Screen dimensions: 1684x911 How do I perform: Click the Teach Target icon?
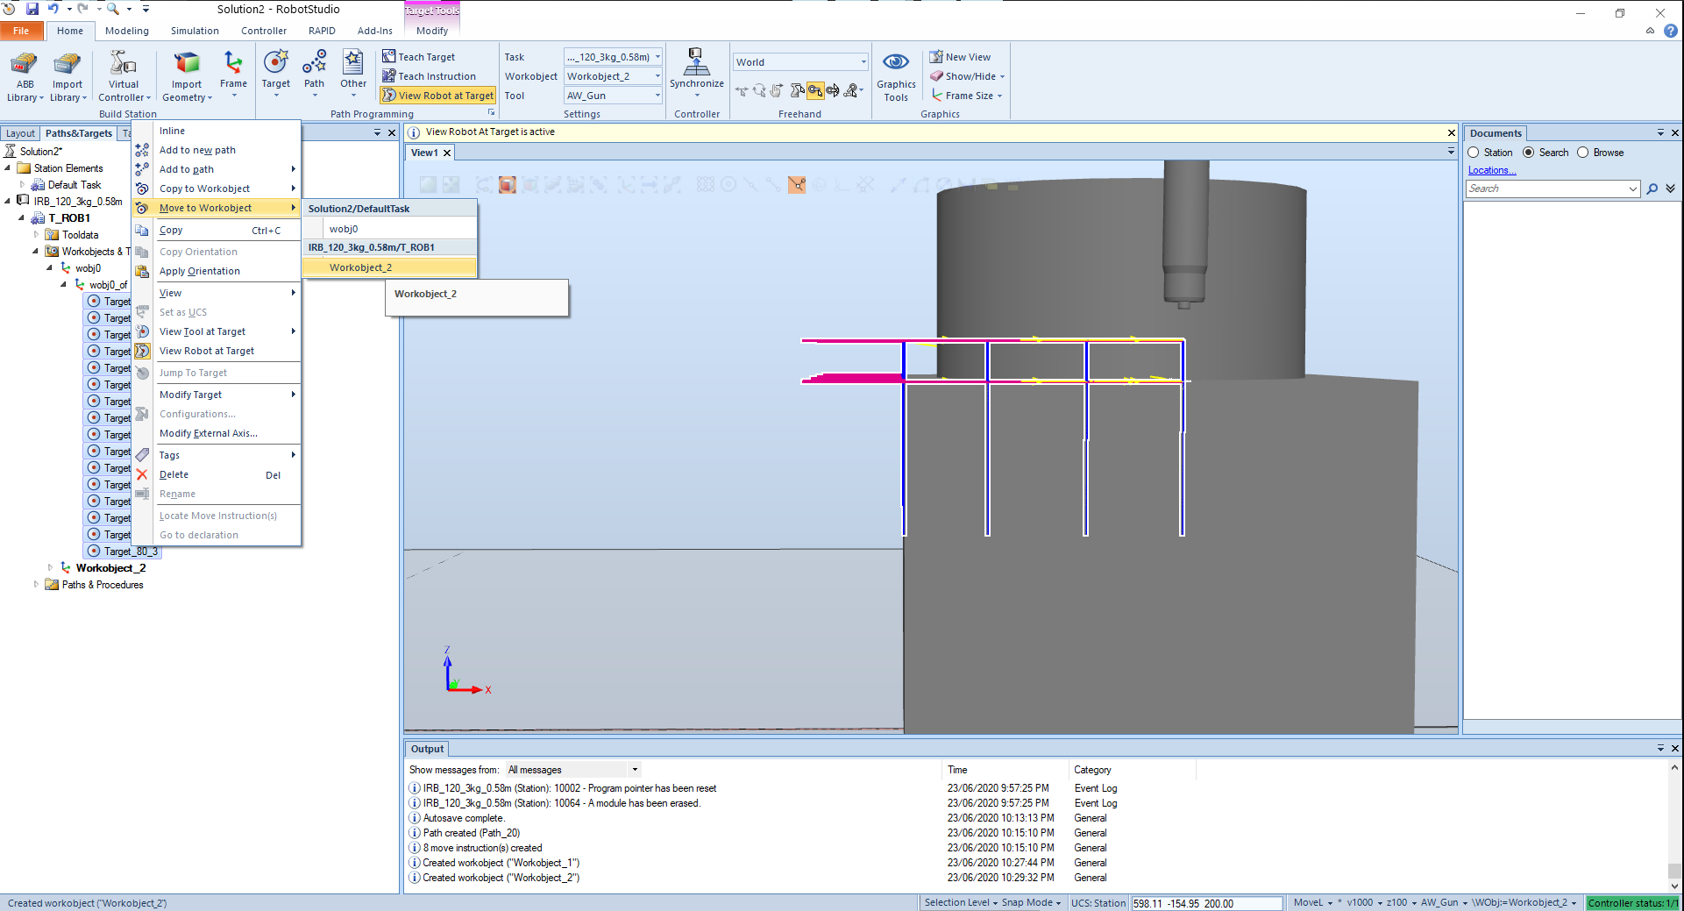pyautogui.click(x=389, y=57)
